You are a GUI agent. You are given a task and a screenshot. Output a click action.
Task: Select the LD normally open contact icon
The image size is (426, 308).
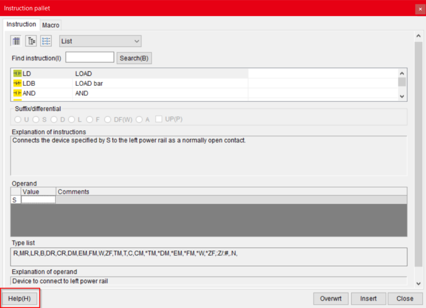click(x=17, y=74)
